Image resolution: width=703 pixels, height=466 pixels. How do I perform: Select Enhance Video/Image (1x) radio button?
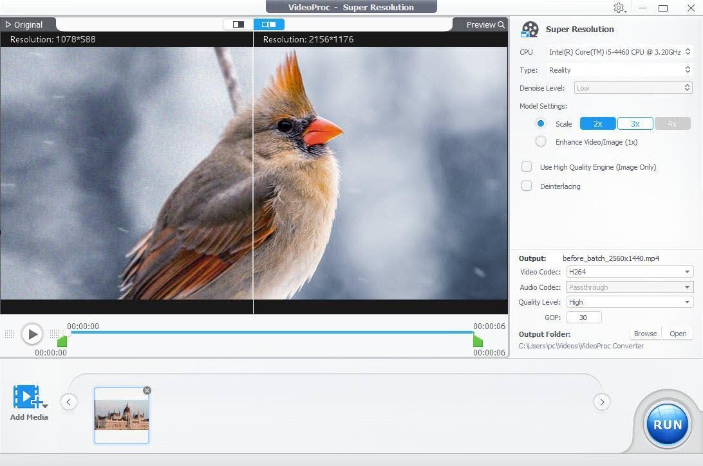541,142
